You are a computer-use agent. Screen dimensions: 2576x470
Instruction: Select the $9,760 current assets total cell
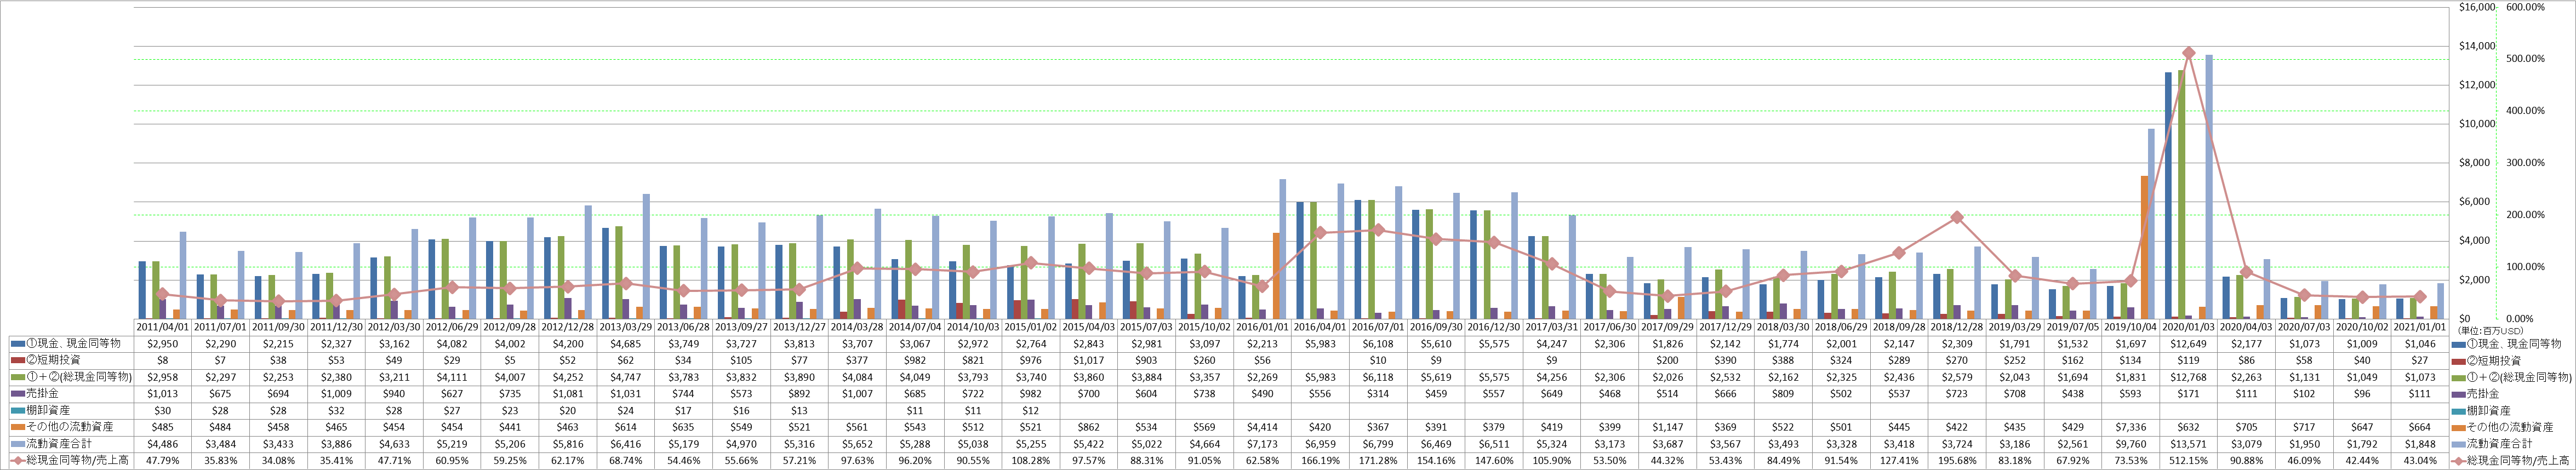pos(2131,443)
